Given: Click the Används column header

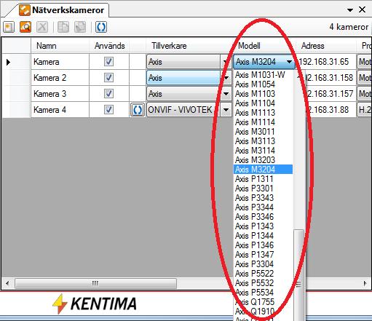Looking at the screenshot, I should [109, 46].
